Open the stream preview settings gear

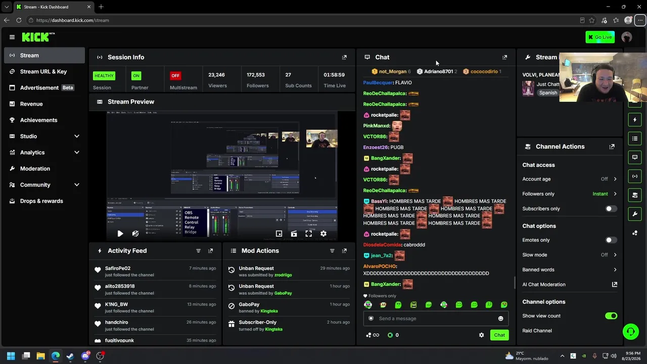(x=323, y=234)
